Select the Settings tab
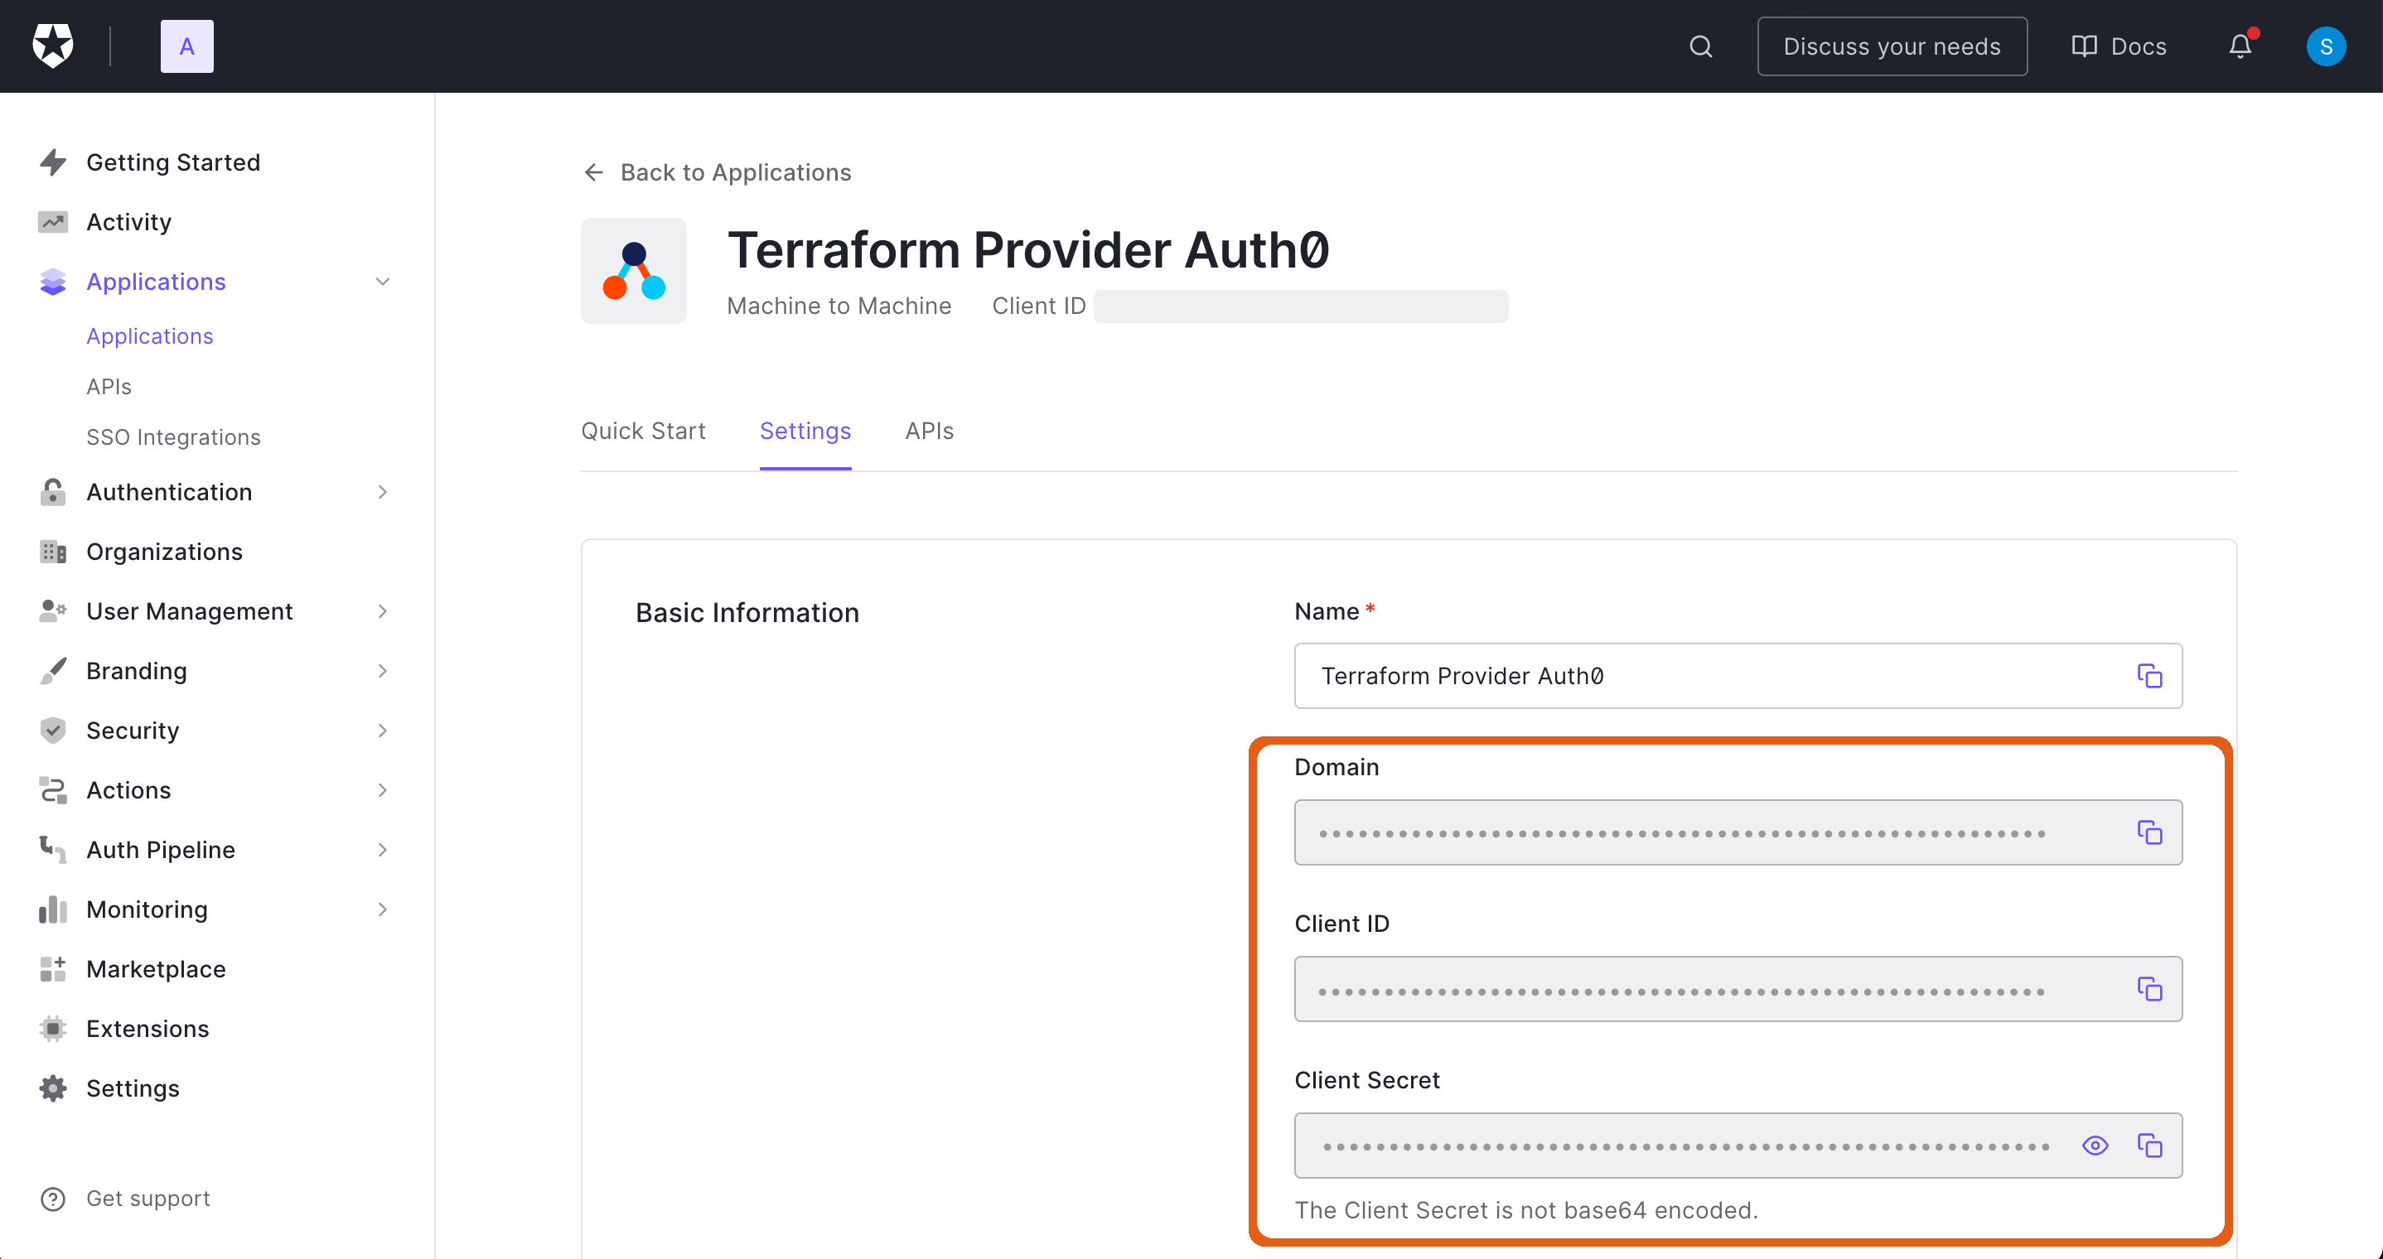This screenshot has width=2383, height=1259. 805,431
